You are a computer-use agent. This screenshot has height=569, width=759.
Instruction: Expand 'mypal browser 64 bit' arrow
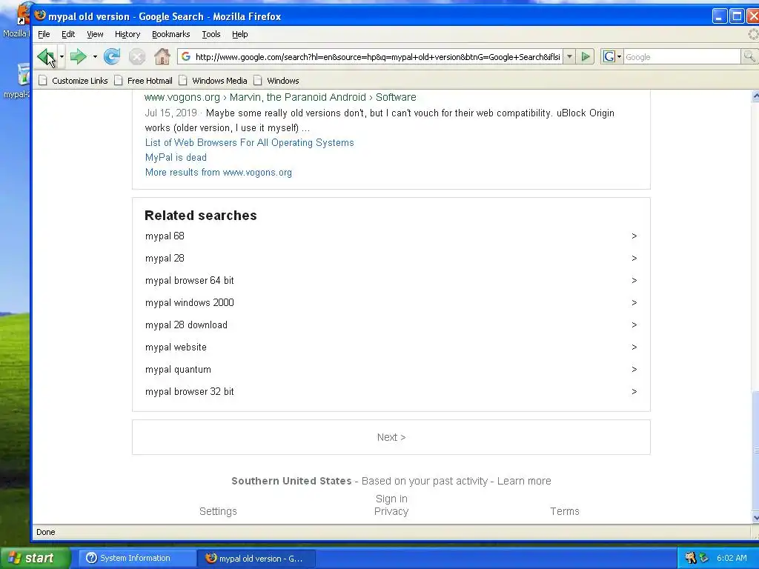click(x=634, y=281)
